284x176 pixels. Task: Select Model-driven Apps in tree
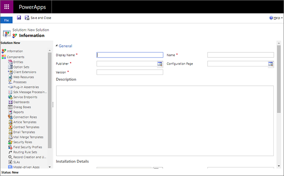(x=26, y=167)
